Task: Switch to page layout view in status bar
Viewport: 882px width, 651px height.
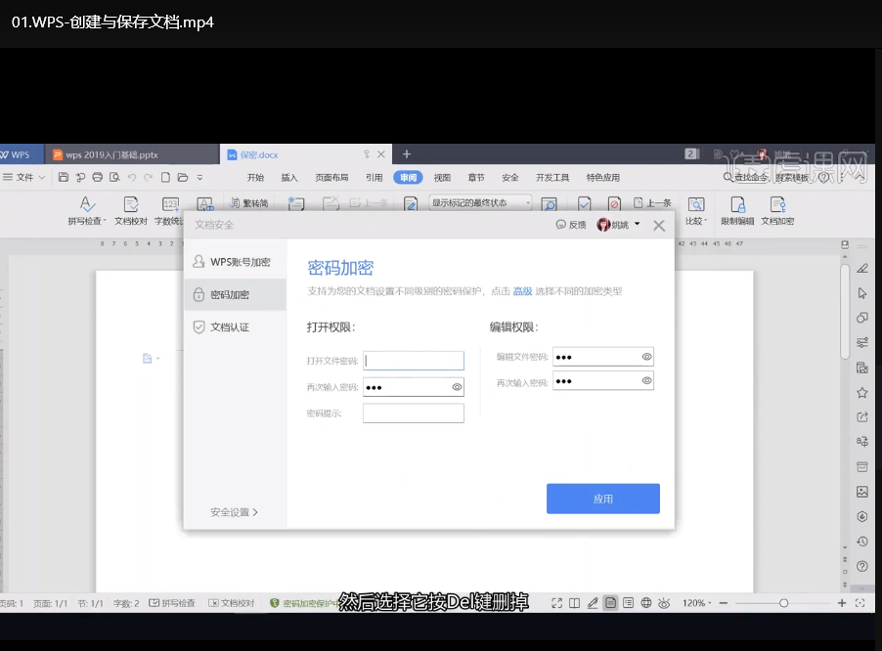Action: click(x=610, y=603)
